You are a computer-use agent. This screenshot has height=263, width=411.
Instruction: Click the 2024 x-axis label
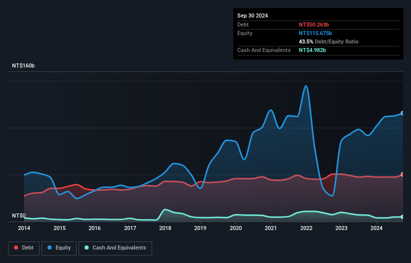[x=376, y=228]
